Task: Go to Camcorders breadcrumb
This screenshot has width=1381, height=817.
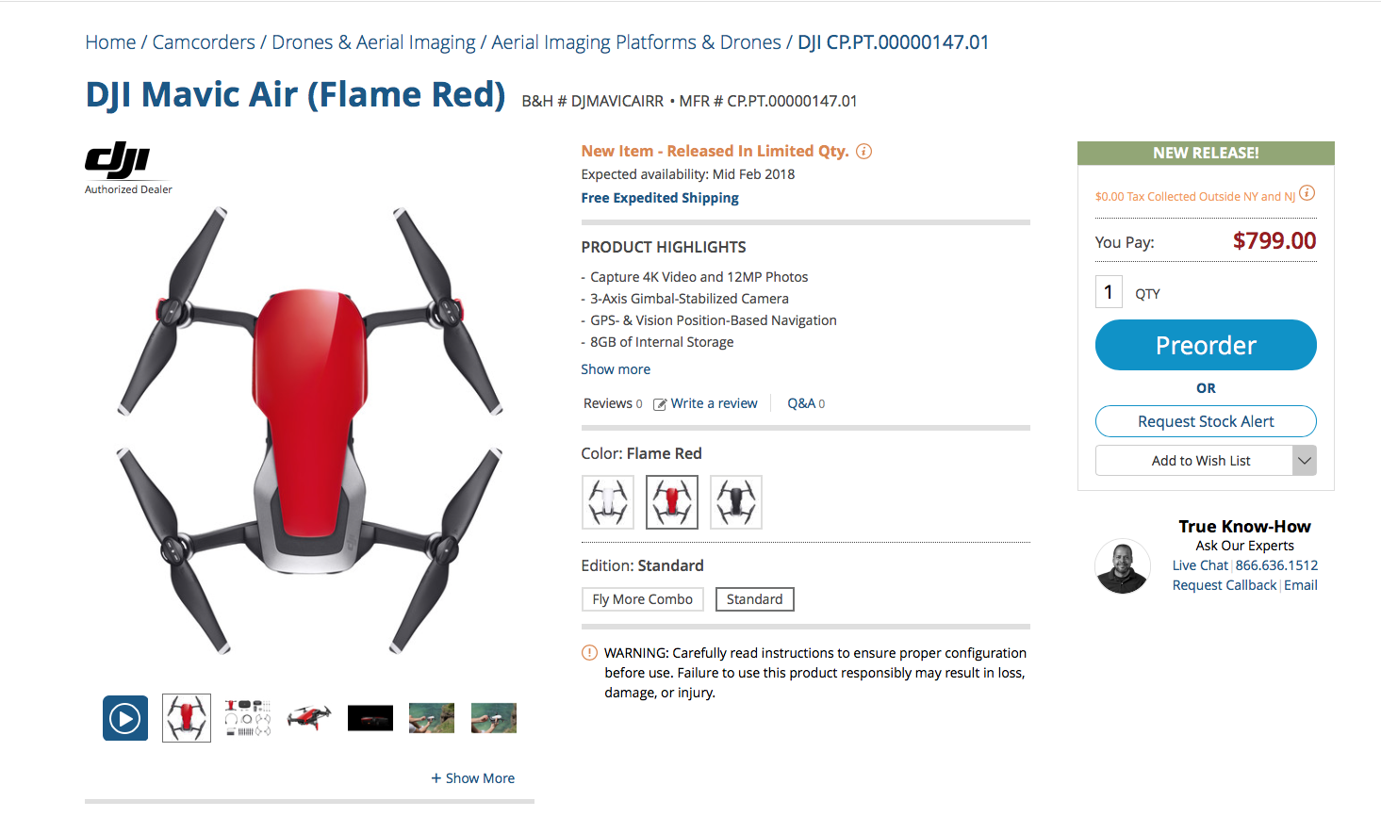Action: coord(204,42)
